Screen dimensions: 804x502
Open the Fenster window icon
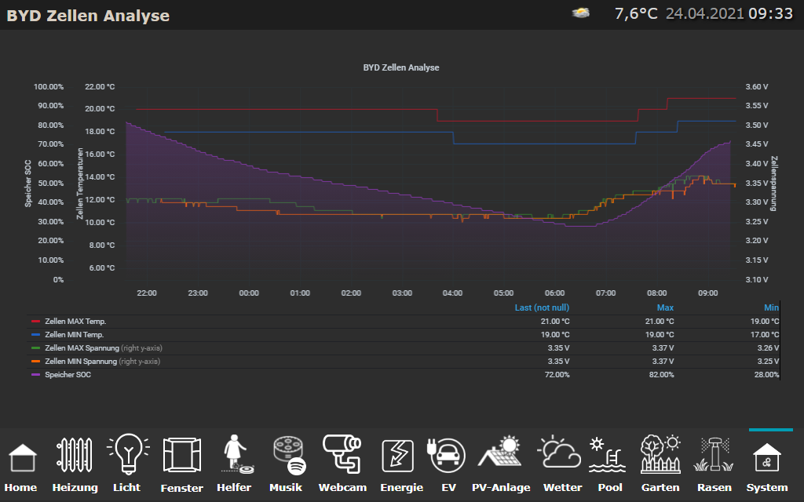point(182,455)
